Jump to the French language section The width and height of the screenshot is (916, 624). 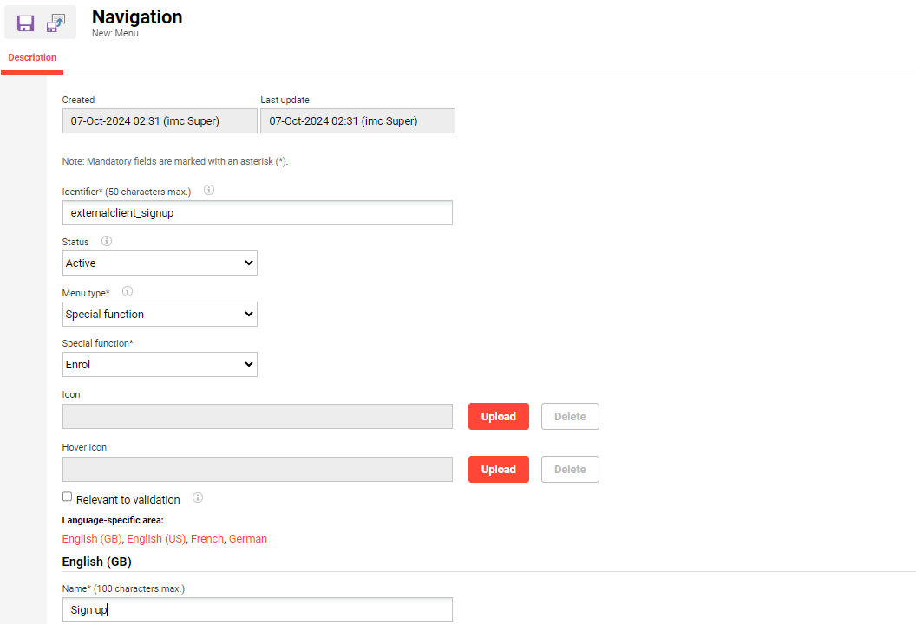click(207, 539)
